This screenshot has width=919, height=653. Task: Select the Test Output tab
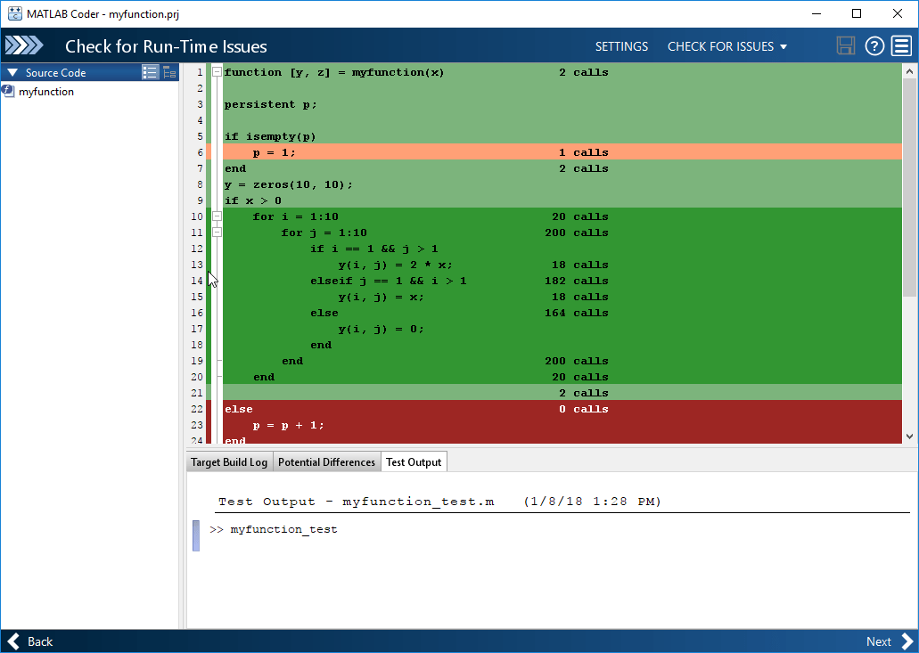pyautogui.click(x=414, y=462)
